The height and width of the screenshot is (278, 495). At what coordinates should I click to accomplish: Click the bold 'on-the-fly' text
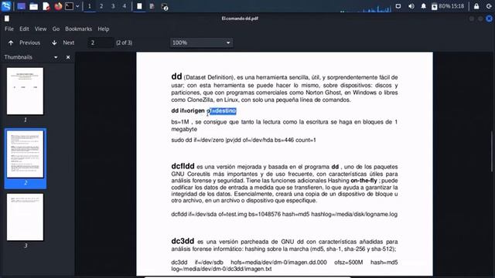click(x=364, y=181)
